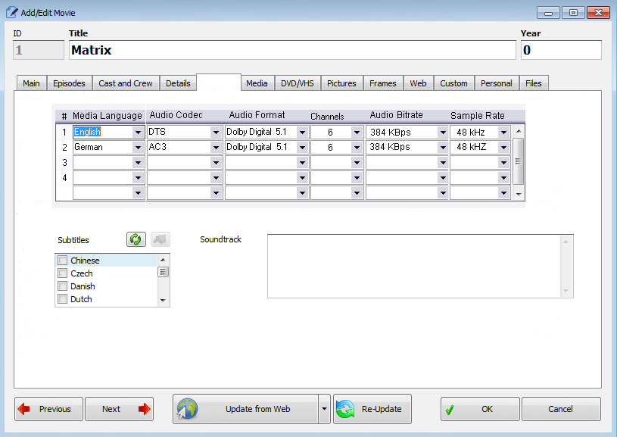The height and width of the screenshot is (437, 617).
Task: Open the DVD/VHS tab
Action: point(298,83)
